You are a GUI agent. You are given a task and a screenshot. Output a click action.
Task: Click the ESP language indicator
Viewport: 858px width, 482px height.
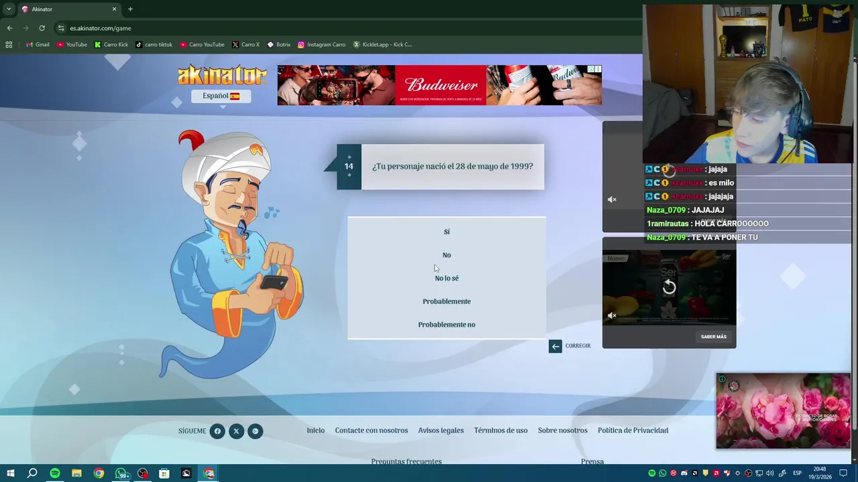[x=797, y=473]
